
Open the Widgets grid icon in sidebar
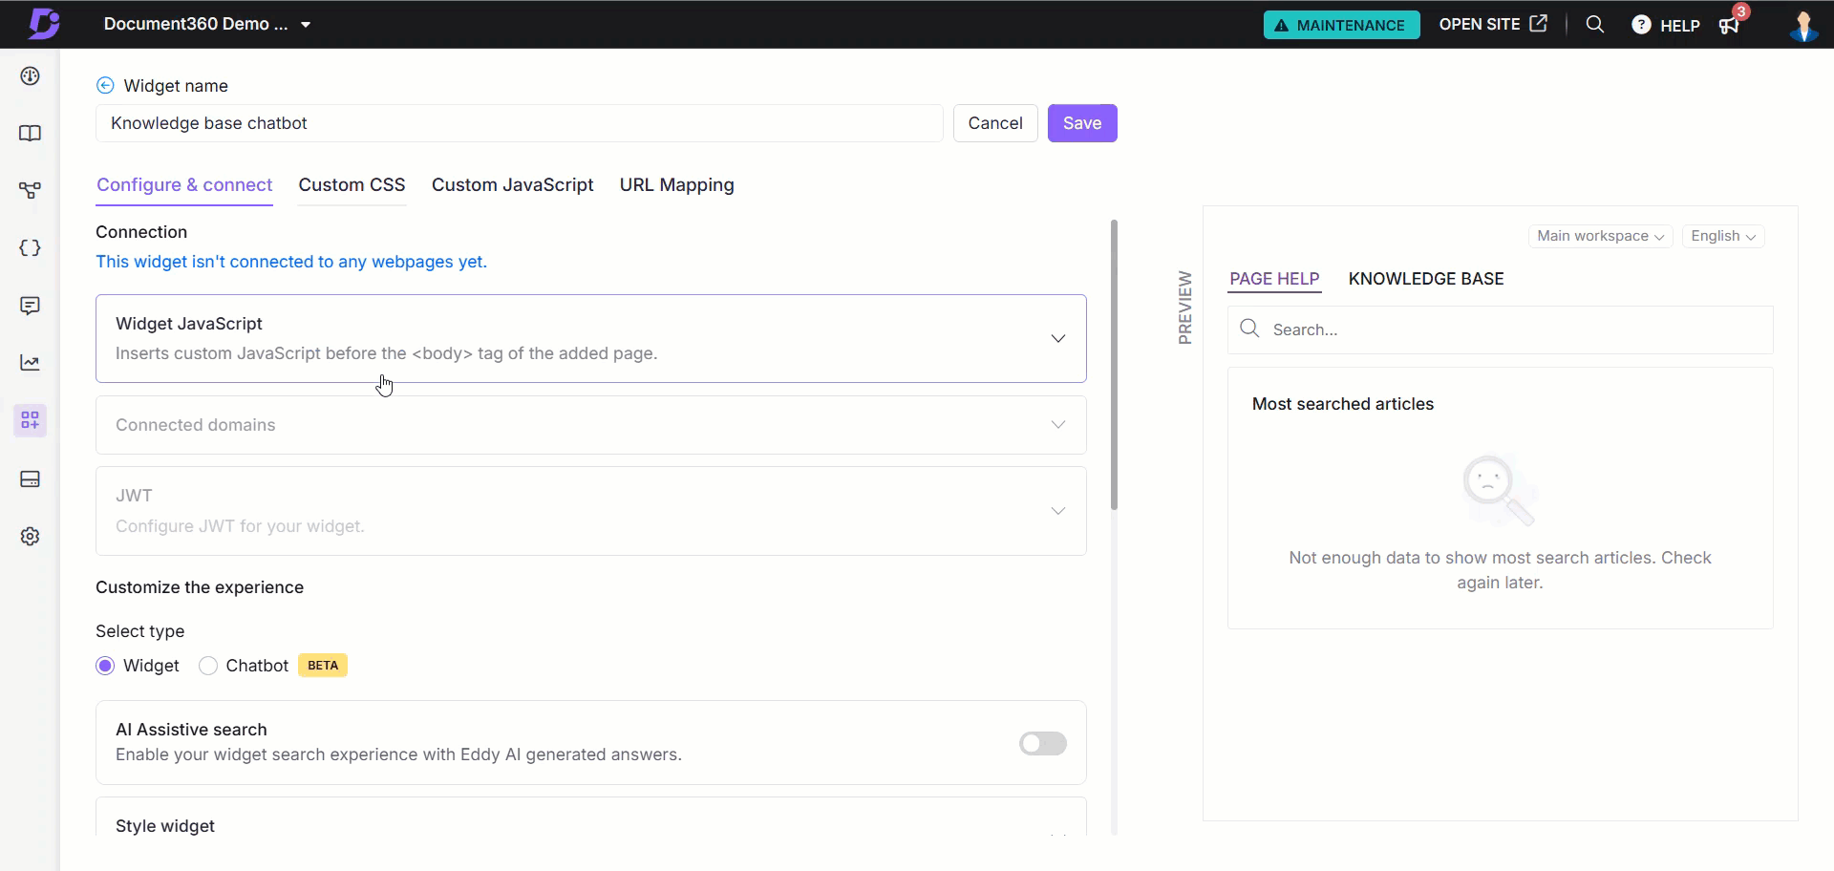pos(30,420)
